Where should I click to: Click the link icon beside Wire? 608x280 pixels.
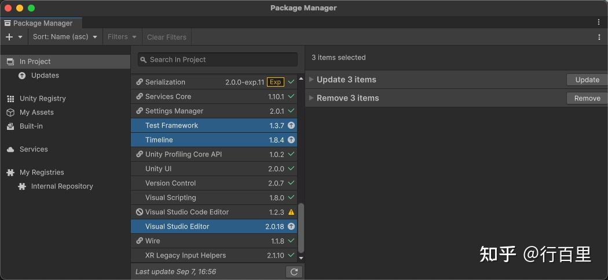point(140,241)
